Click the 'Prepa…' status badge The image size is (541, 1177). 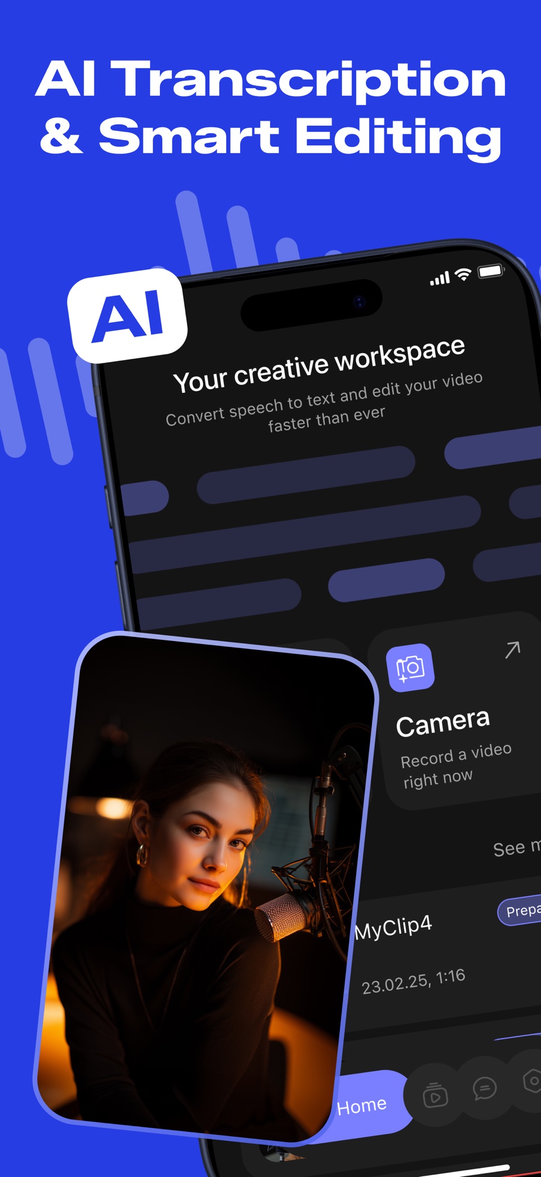pos(520,910)
